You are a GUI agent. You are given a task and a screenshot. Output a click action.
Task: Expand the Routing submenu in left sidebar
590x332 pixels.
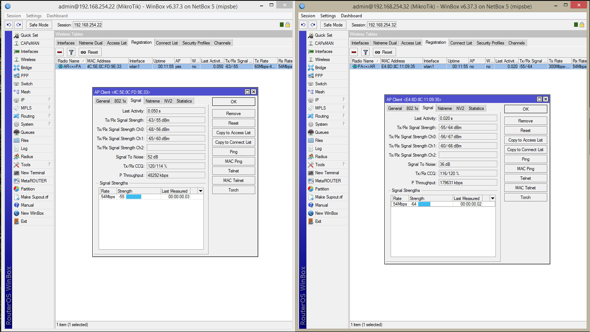[28, 116]
